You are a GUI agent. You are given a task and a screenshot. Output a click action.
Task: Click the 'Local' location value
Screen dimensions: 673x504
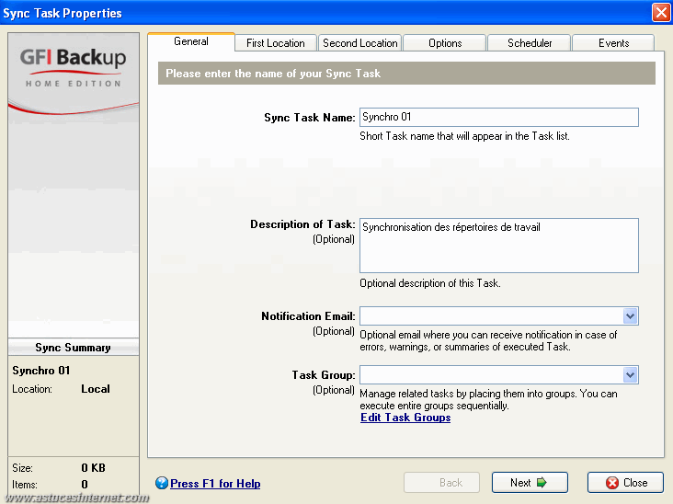[x=96, y=389]
